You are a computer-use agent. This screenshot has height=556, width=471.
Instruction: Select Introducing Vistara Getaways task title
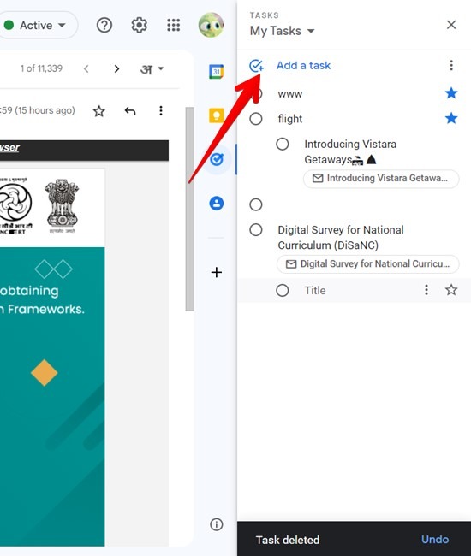tap(350, 151)
